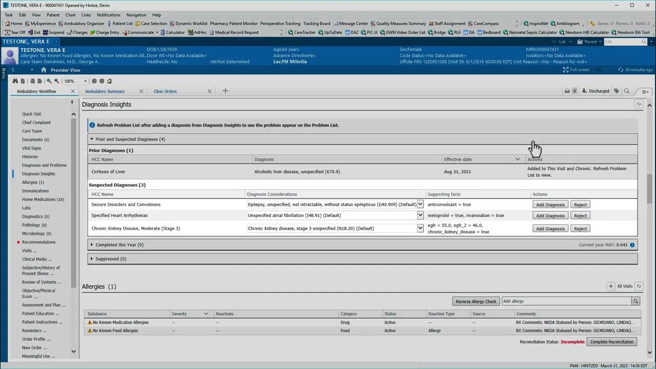Refresh the Diagnosis Insights section icon
The image size is (656, 369).
pyautogui.click(x=639, y=104)
